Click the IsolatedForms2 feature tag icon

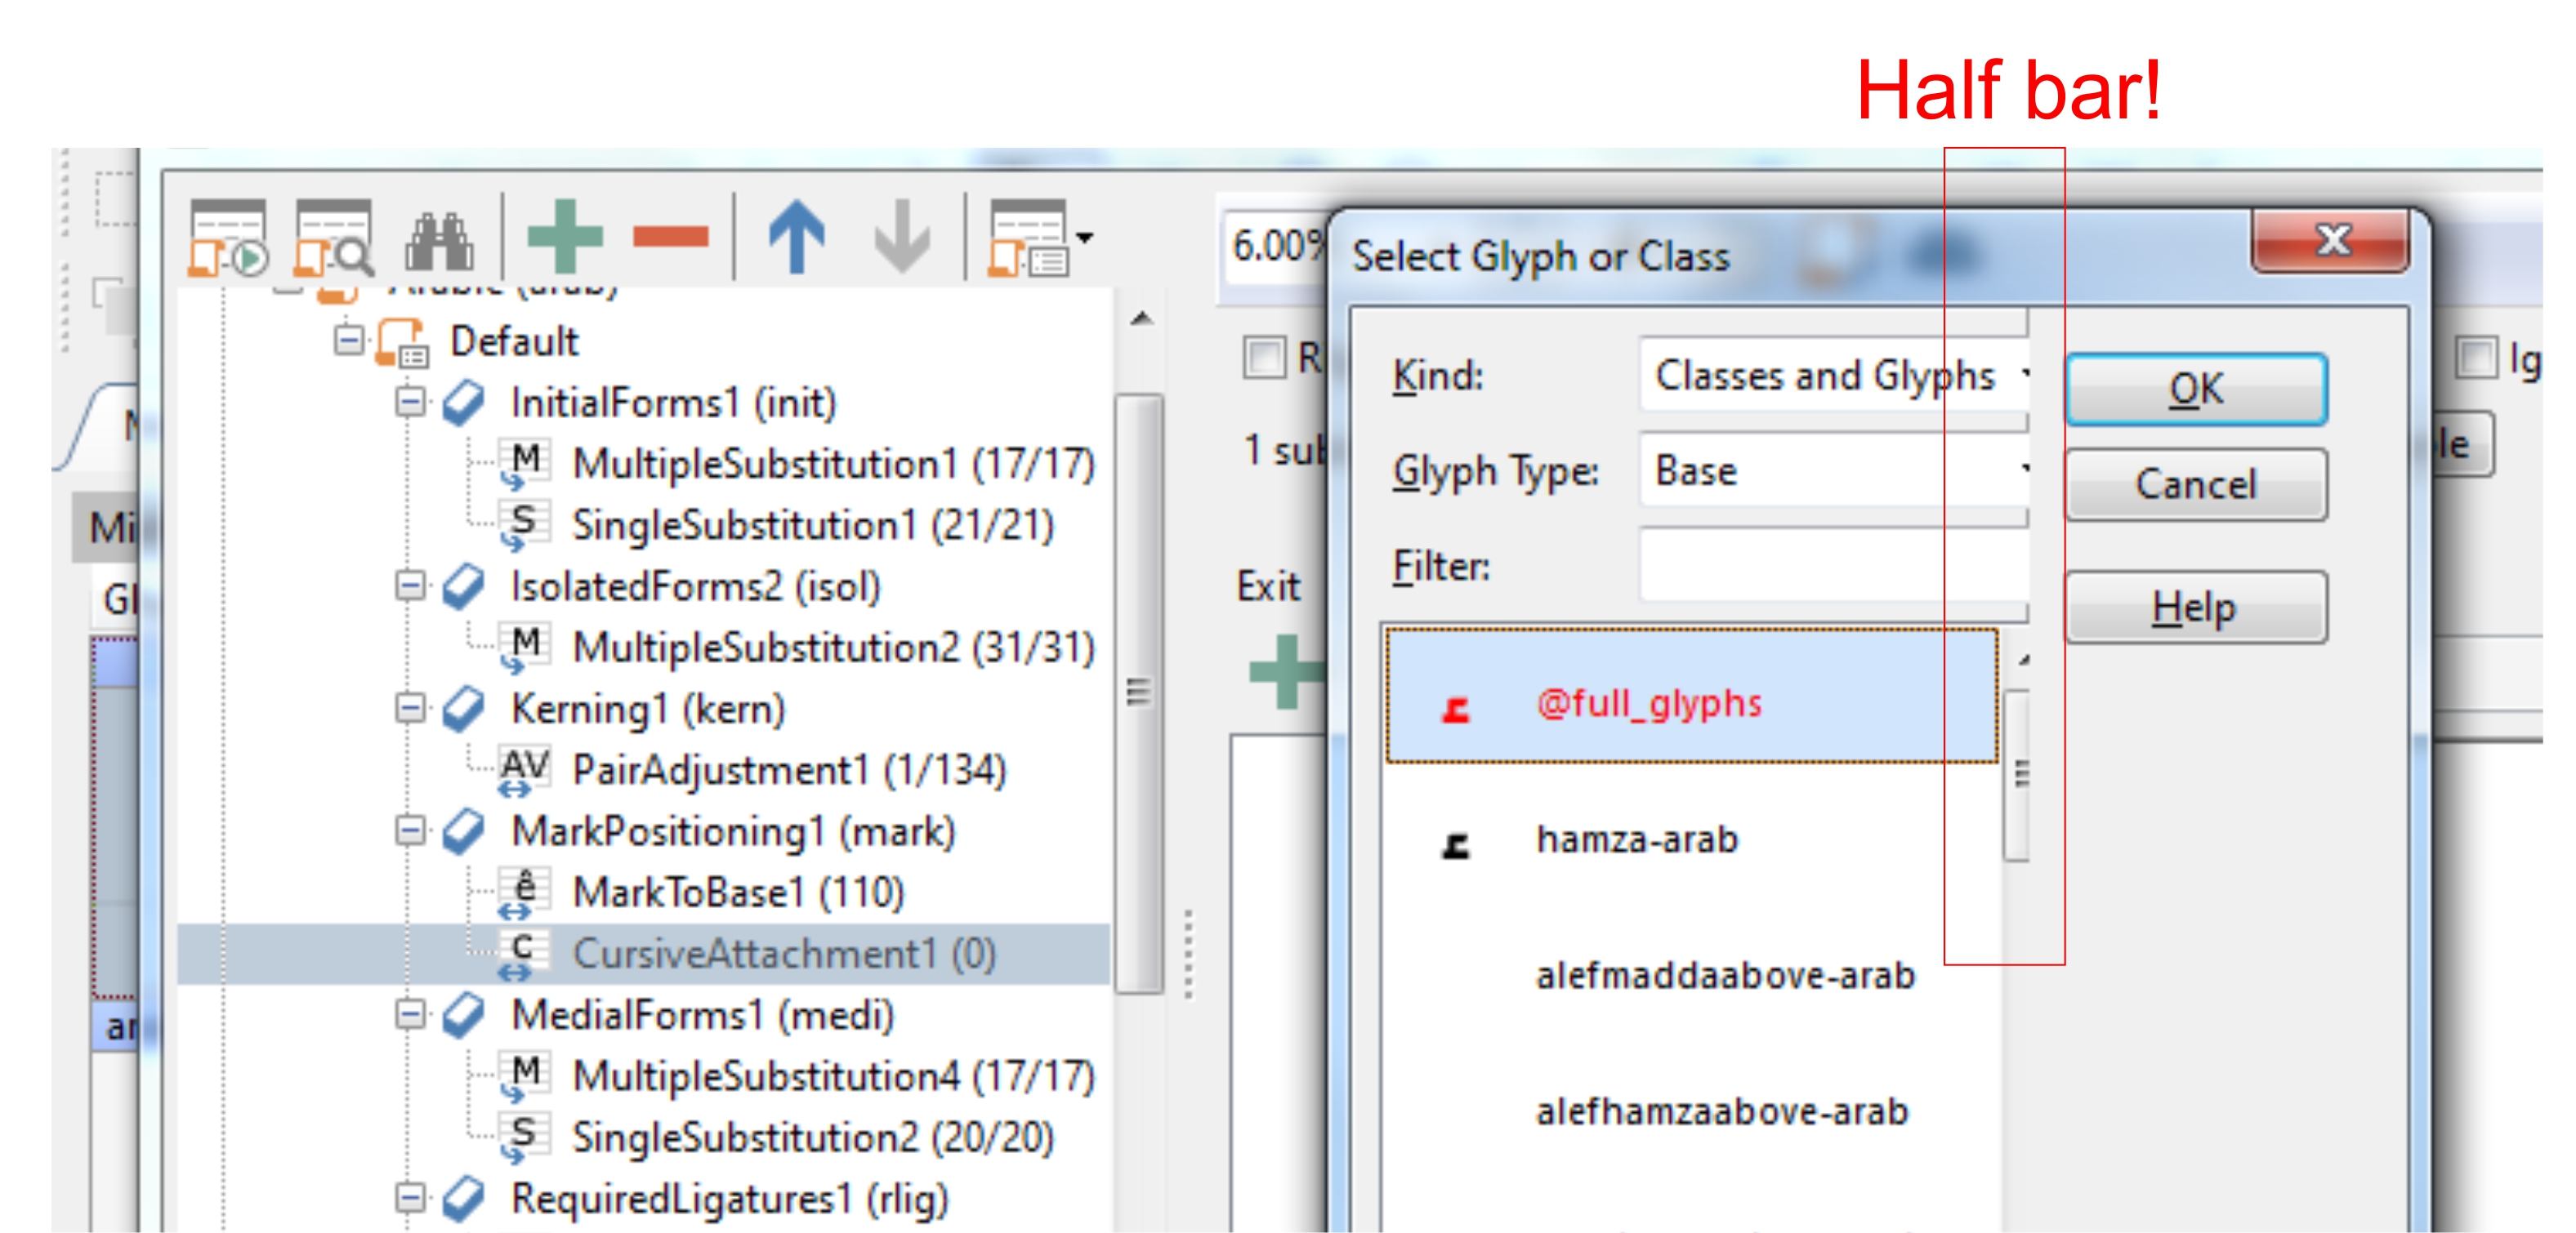(x=464, y=588)
